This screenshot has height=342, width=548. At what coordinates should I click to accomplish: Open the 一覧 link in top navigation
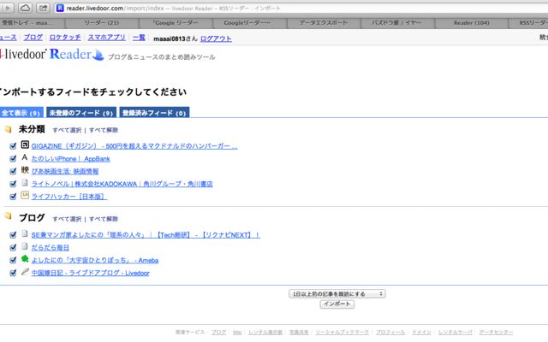pos(139,38)
